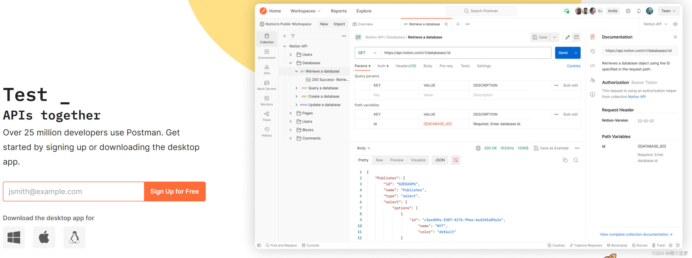Collapse the Notion API collection
692x258 pixels.
(284, 46)
